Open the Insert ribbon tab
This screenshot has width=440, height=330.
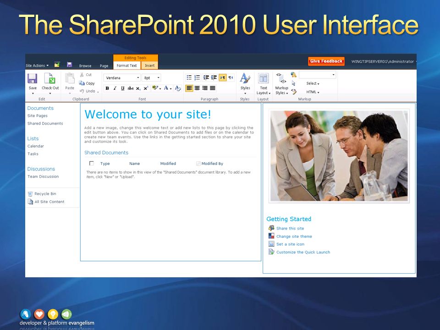point(149,66)
